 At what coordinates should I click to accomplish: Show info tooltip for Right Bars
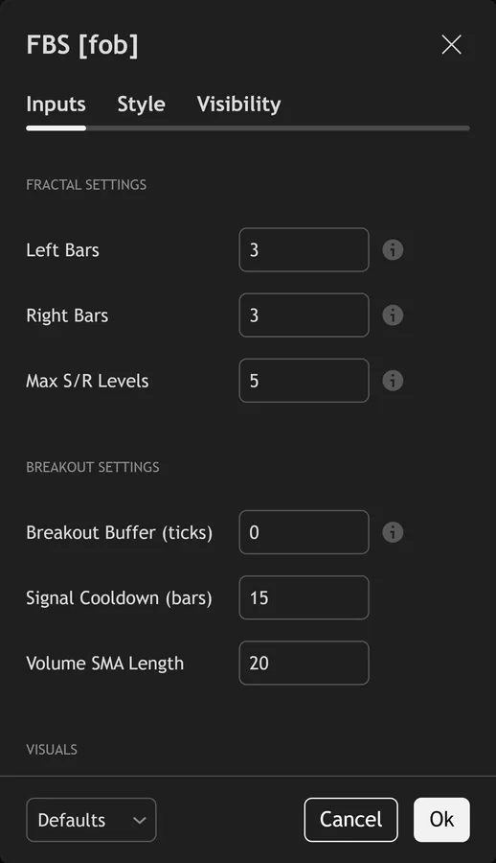pyautogui.click(x=393, y=315)
